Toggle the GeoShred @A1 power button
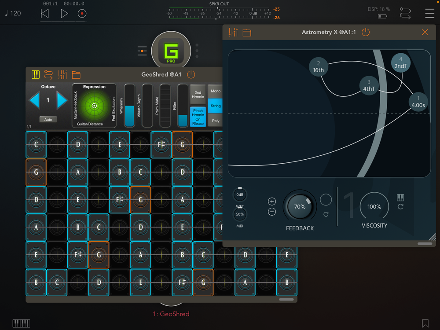 coord(191,74)
